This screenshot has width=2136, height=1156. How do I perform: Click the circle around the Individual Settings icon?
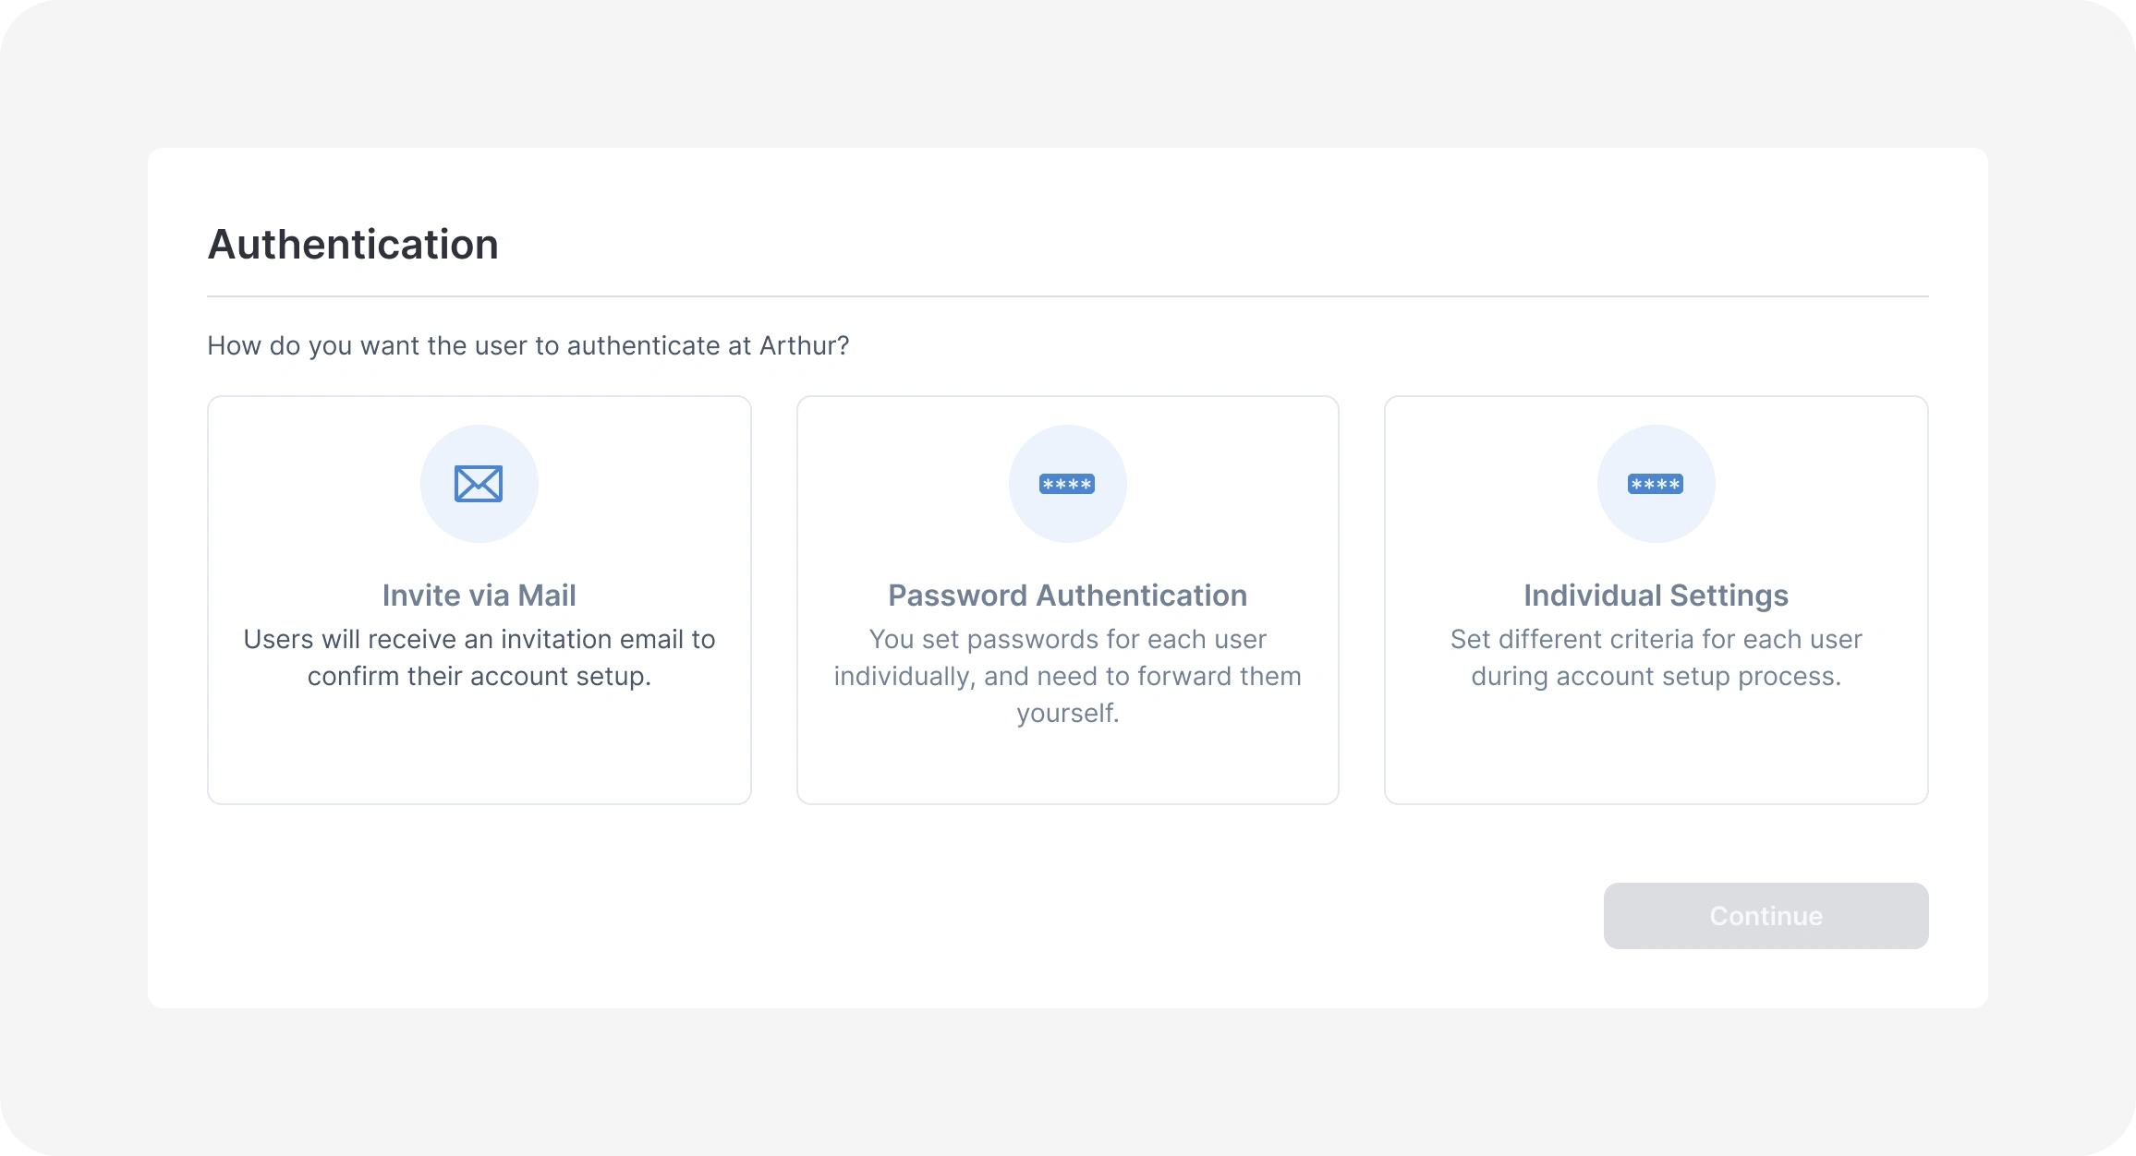[1656, 484]
